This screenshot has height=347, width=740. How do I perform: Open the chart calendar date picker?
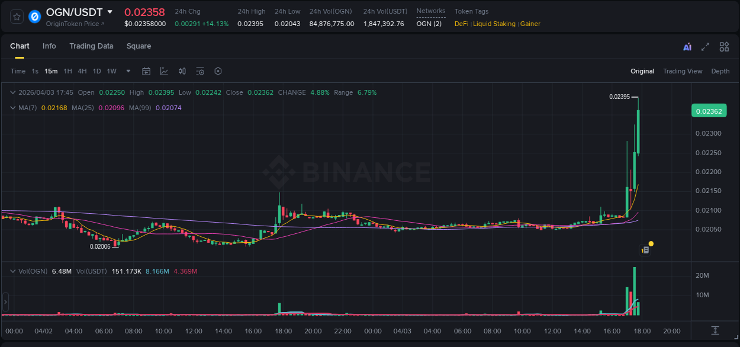[146, 71]
